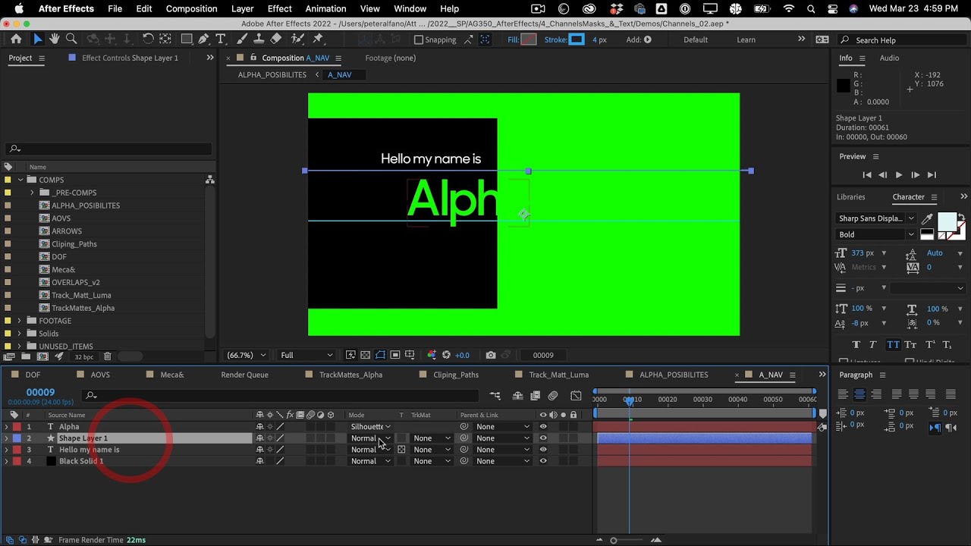Jump to first frame in Preview panel
The height and width of the screenshot is (546, 971).
867,175
